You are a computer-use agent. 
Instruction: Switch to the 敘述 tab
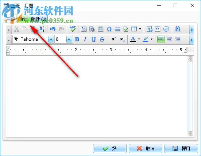23,19
